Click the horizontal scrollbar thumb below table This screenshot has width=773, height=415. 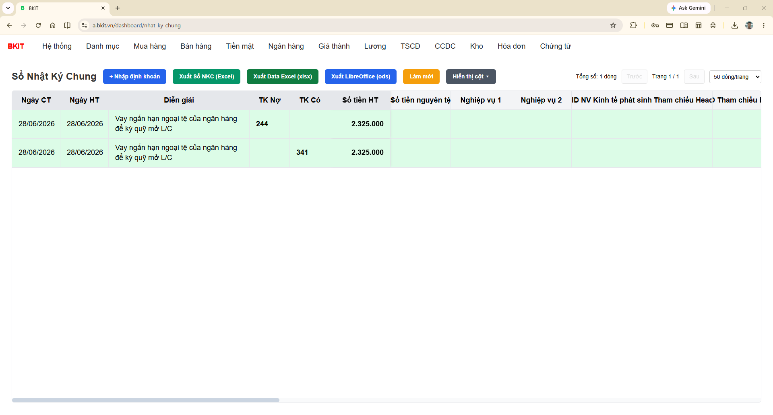(x=146, y=400)
